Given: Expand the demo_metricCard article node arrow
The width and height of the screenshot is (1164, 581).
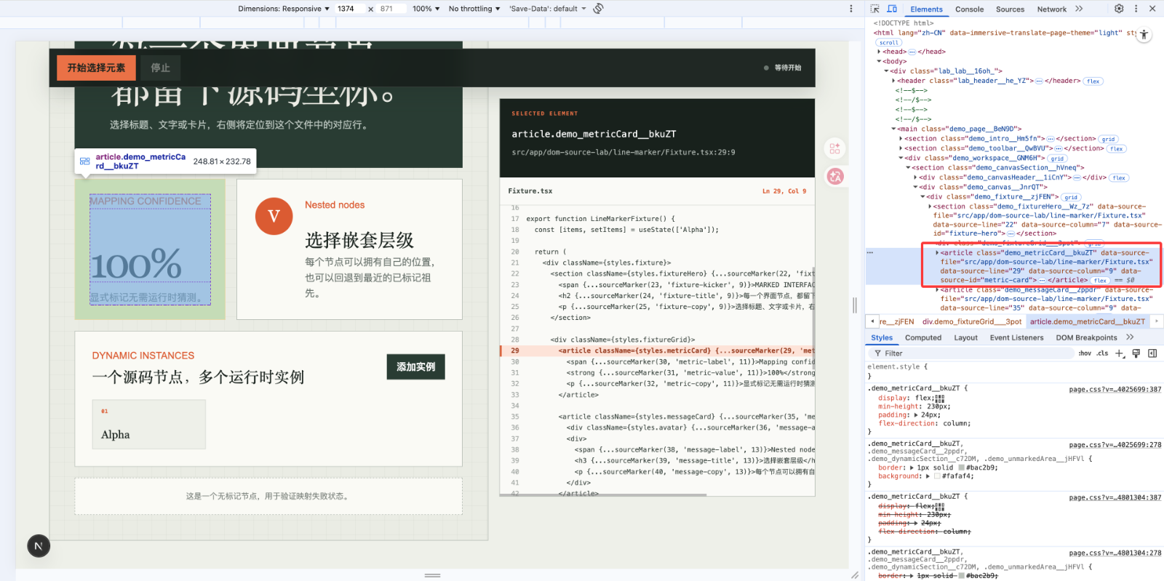Looking at the screenshot, I should click(937, 253).
